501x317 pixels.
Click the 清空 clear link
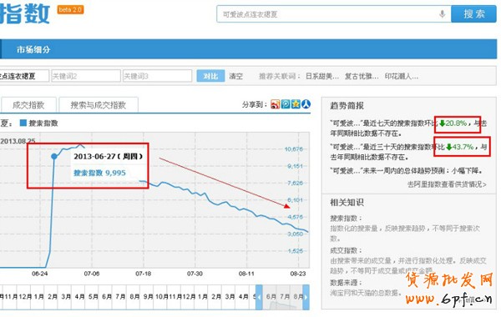(x=236, y=76)
